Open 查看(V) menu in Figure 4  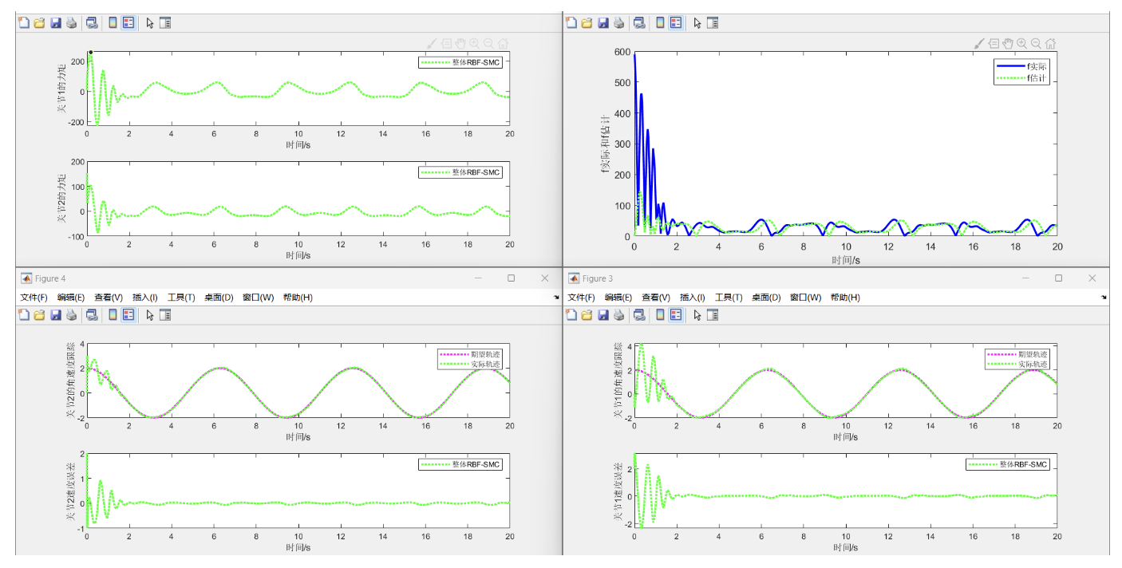coord(109,298)
